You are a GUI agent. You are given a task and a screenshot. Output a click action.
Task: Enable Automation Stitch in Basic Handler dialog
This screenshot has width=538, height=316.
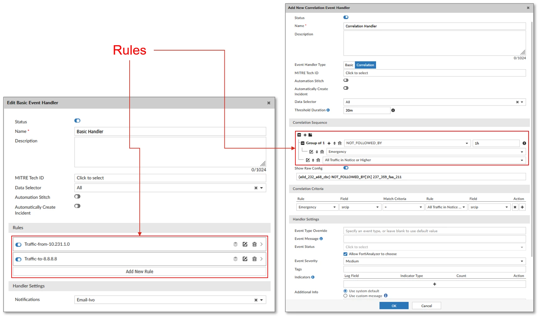tap(77, 196)
